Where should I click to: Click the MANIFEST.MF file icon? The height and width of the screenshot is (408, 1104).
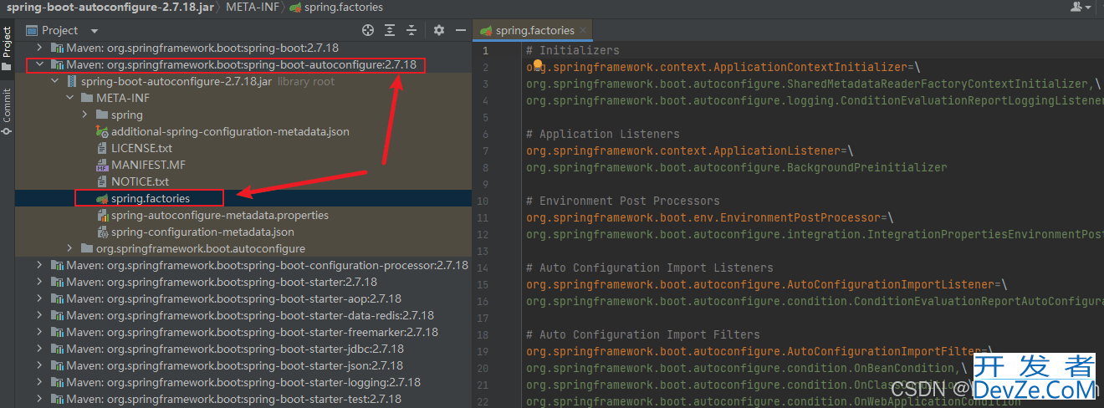pos(102,165)
